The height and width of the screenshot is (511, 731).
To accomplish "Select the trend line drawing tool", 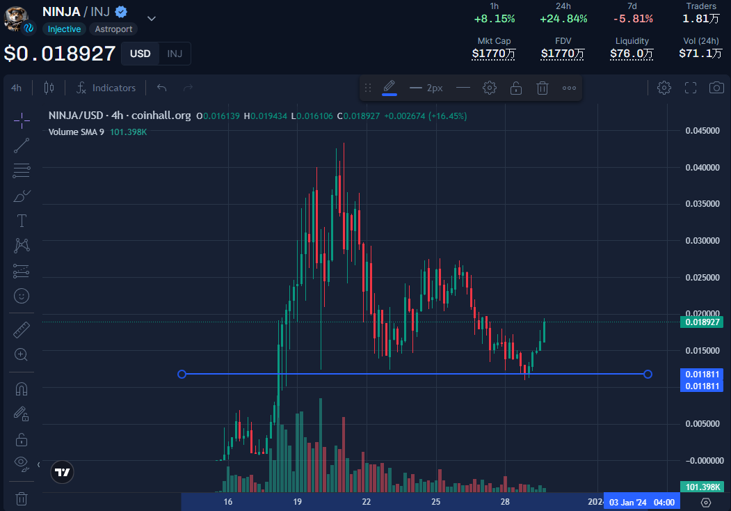I will [22, 146].
